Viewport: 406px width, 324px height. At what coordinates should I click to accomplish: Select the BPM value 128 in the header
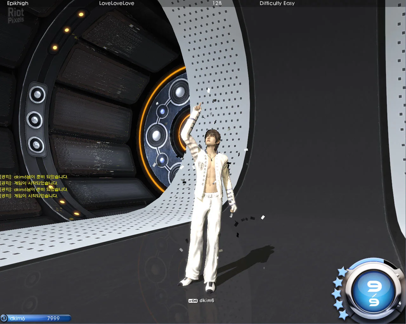coord(217,3)
